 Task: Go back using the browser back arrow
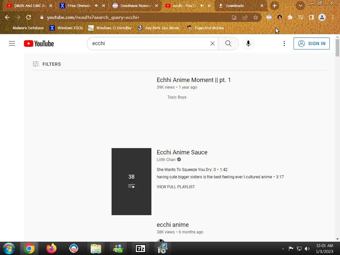pyautogui.click(x=7, y=17)
